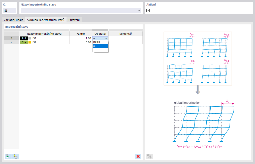
Task: Click the green 'Sta' type badge
Action: pos(24,42)
